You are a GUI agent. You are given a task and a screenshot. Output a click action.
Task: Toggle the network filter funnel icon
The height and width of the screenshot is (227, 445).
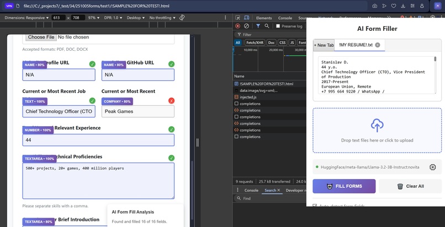click(x=258, y=26)
